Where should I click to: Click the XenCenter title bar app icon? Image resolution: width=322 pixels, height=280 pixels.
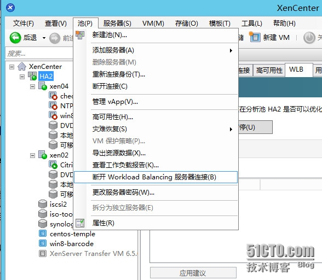(x=10, y=8)
